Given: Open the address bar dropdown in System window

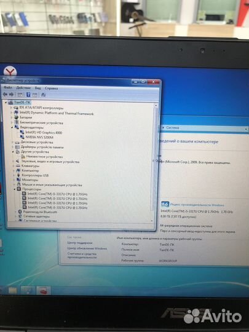Looking at the screenshot, I should point(246,128).
